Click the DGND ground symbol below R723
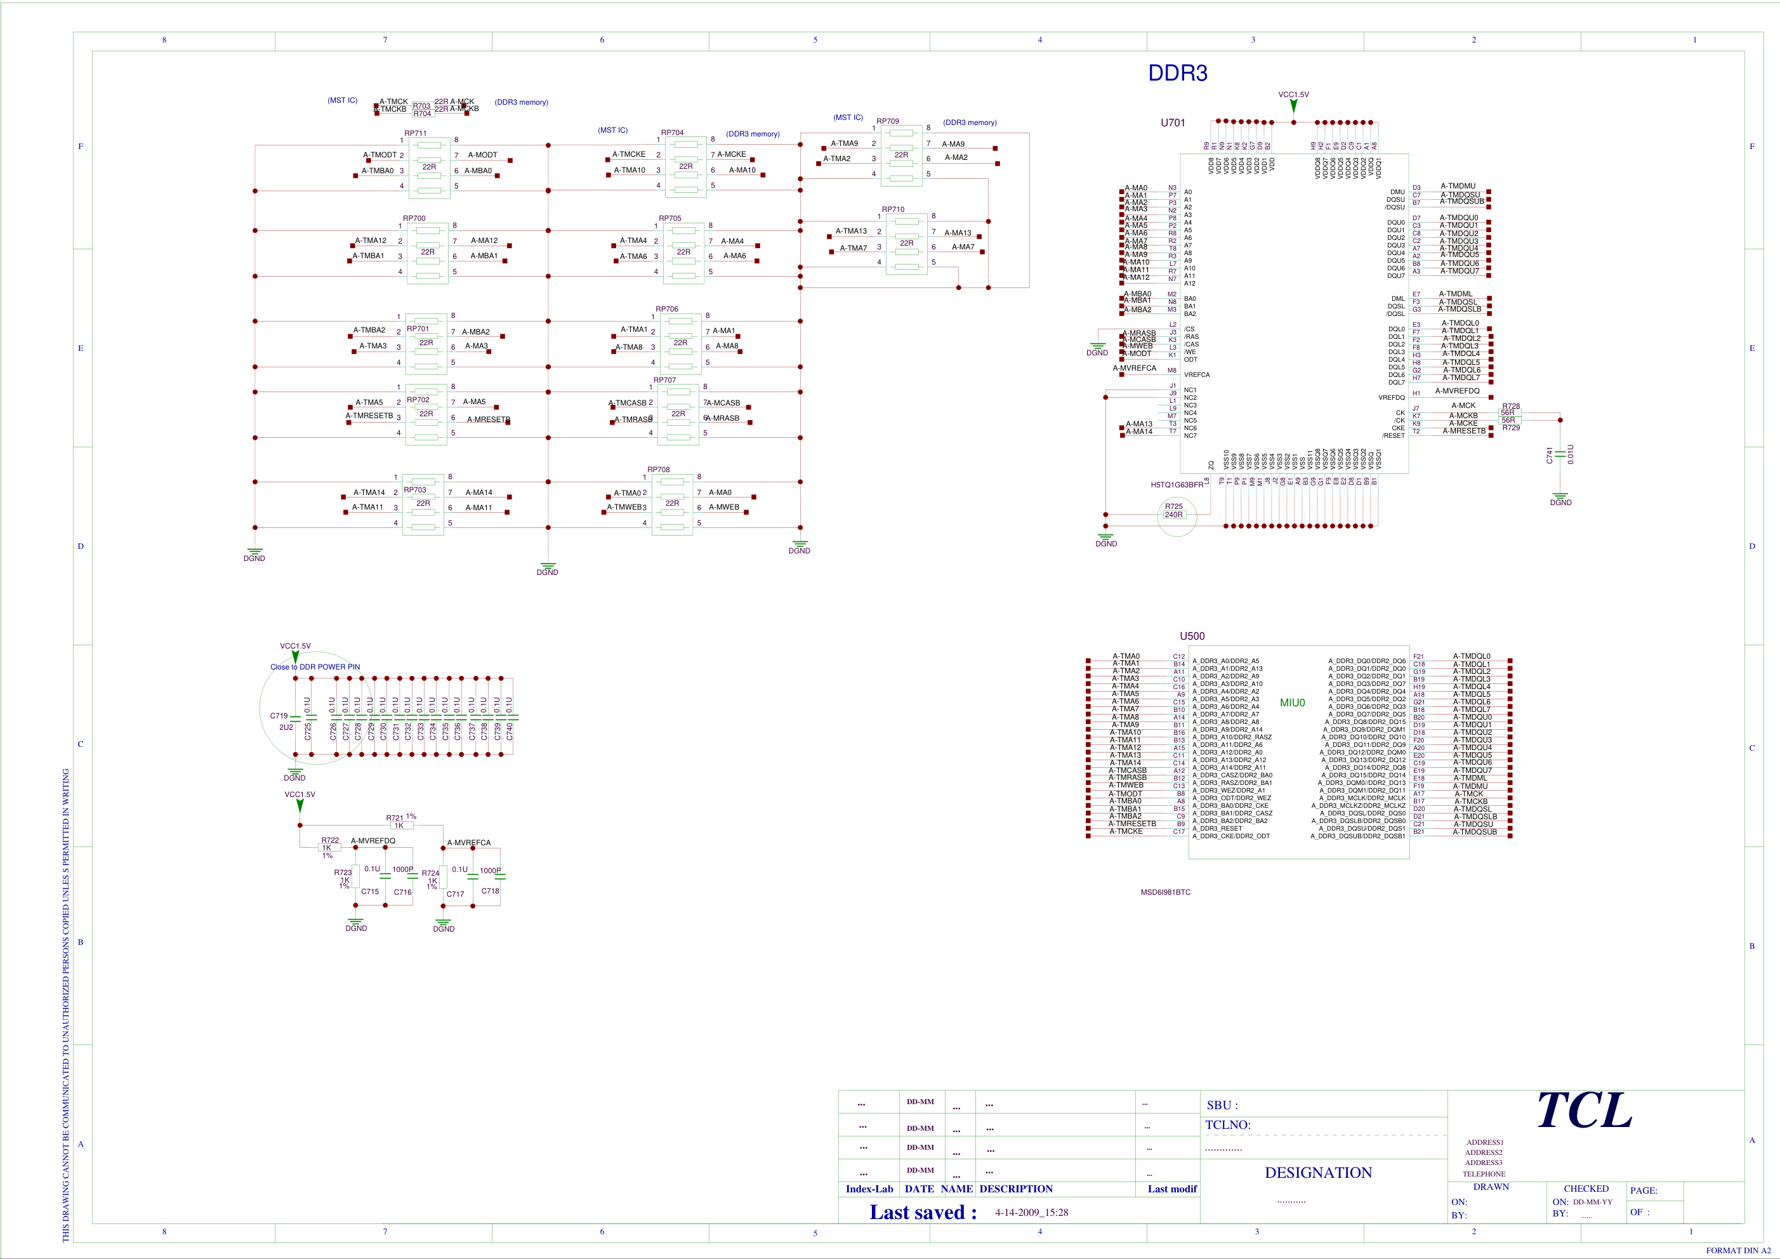The height and width of the screenshot is (1259, 1780). tap(356, 924)
